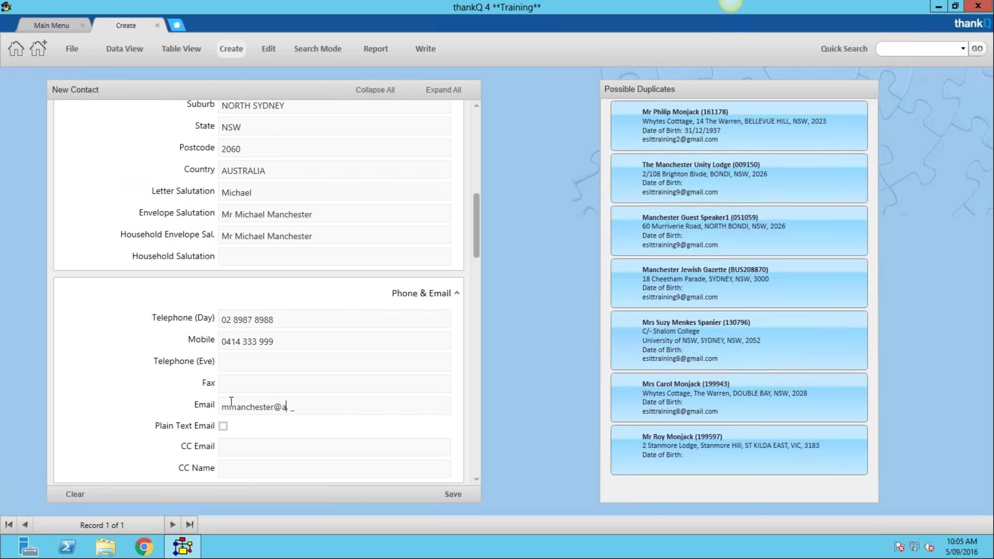Screen dimensions: 994x559
Task: Click the Home icon in the toolbar
Action: 16,48
